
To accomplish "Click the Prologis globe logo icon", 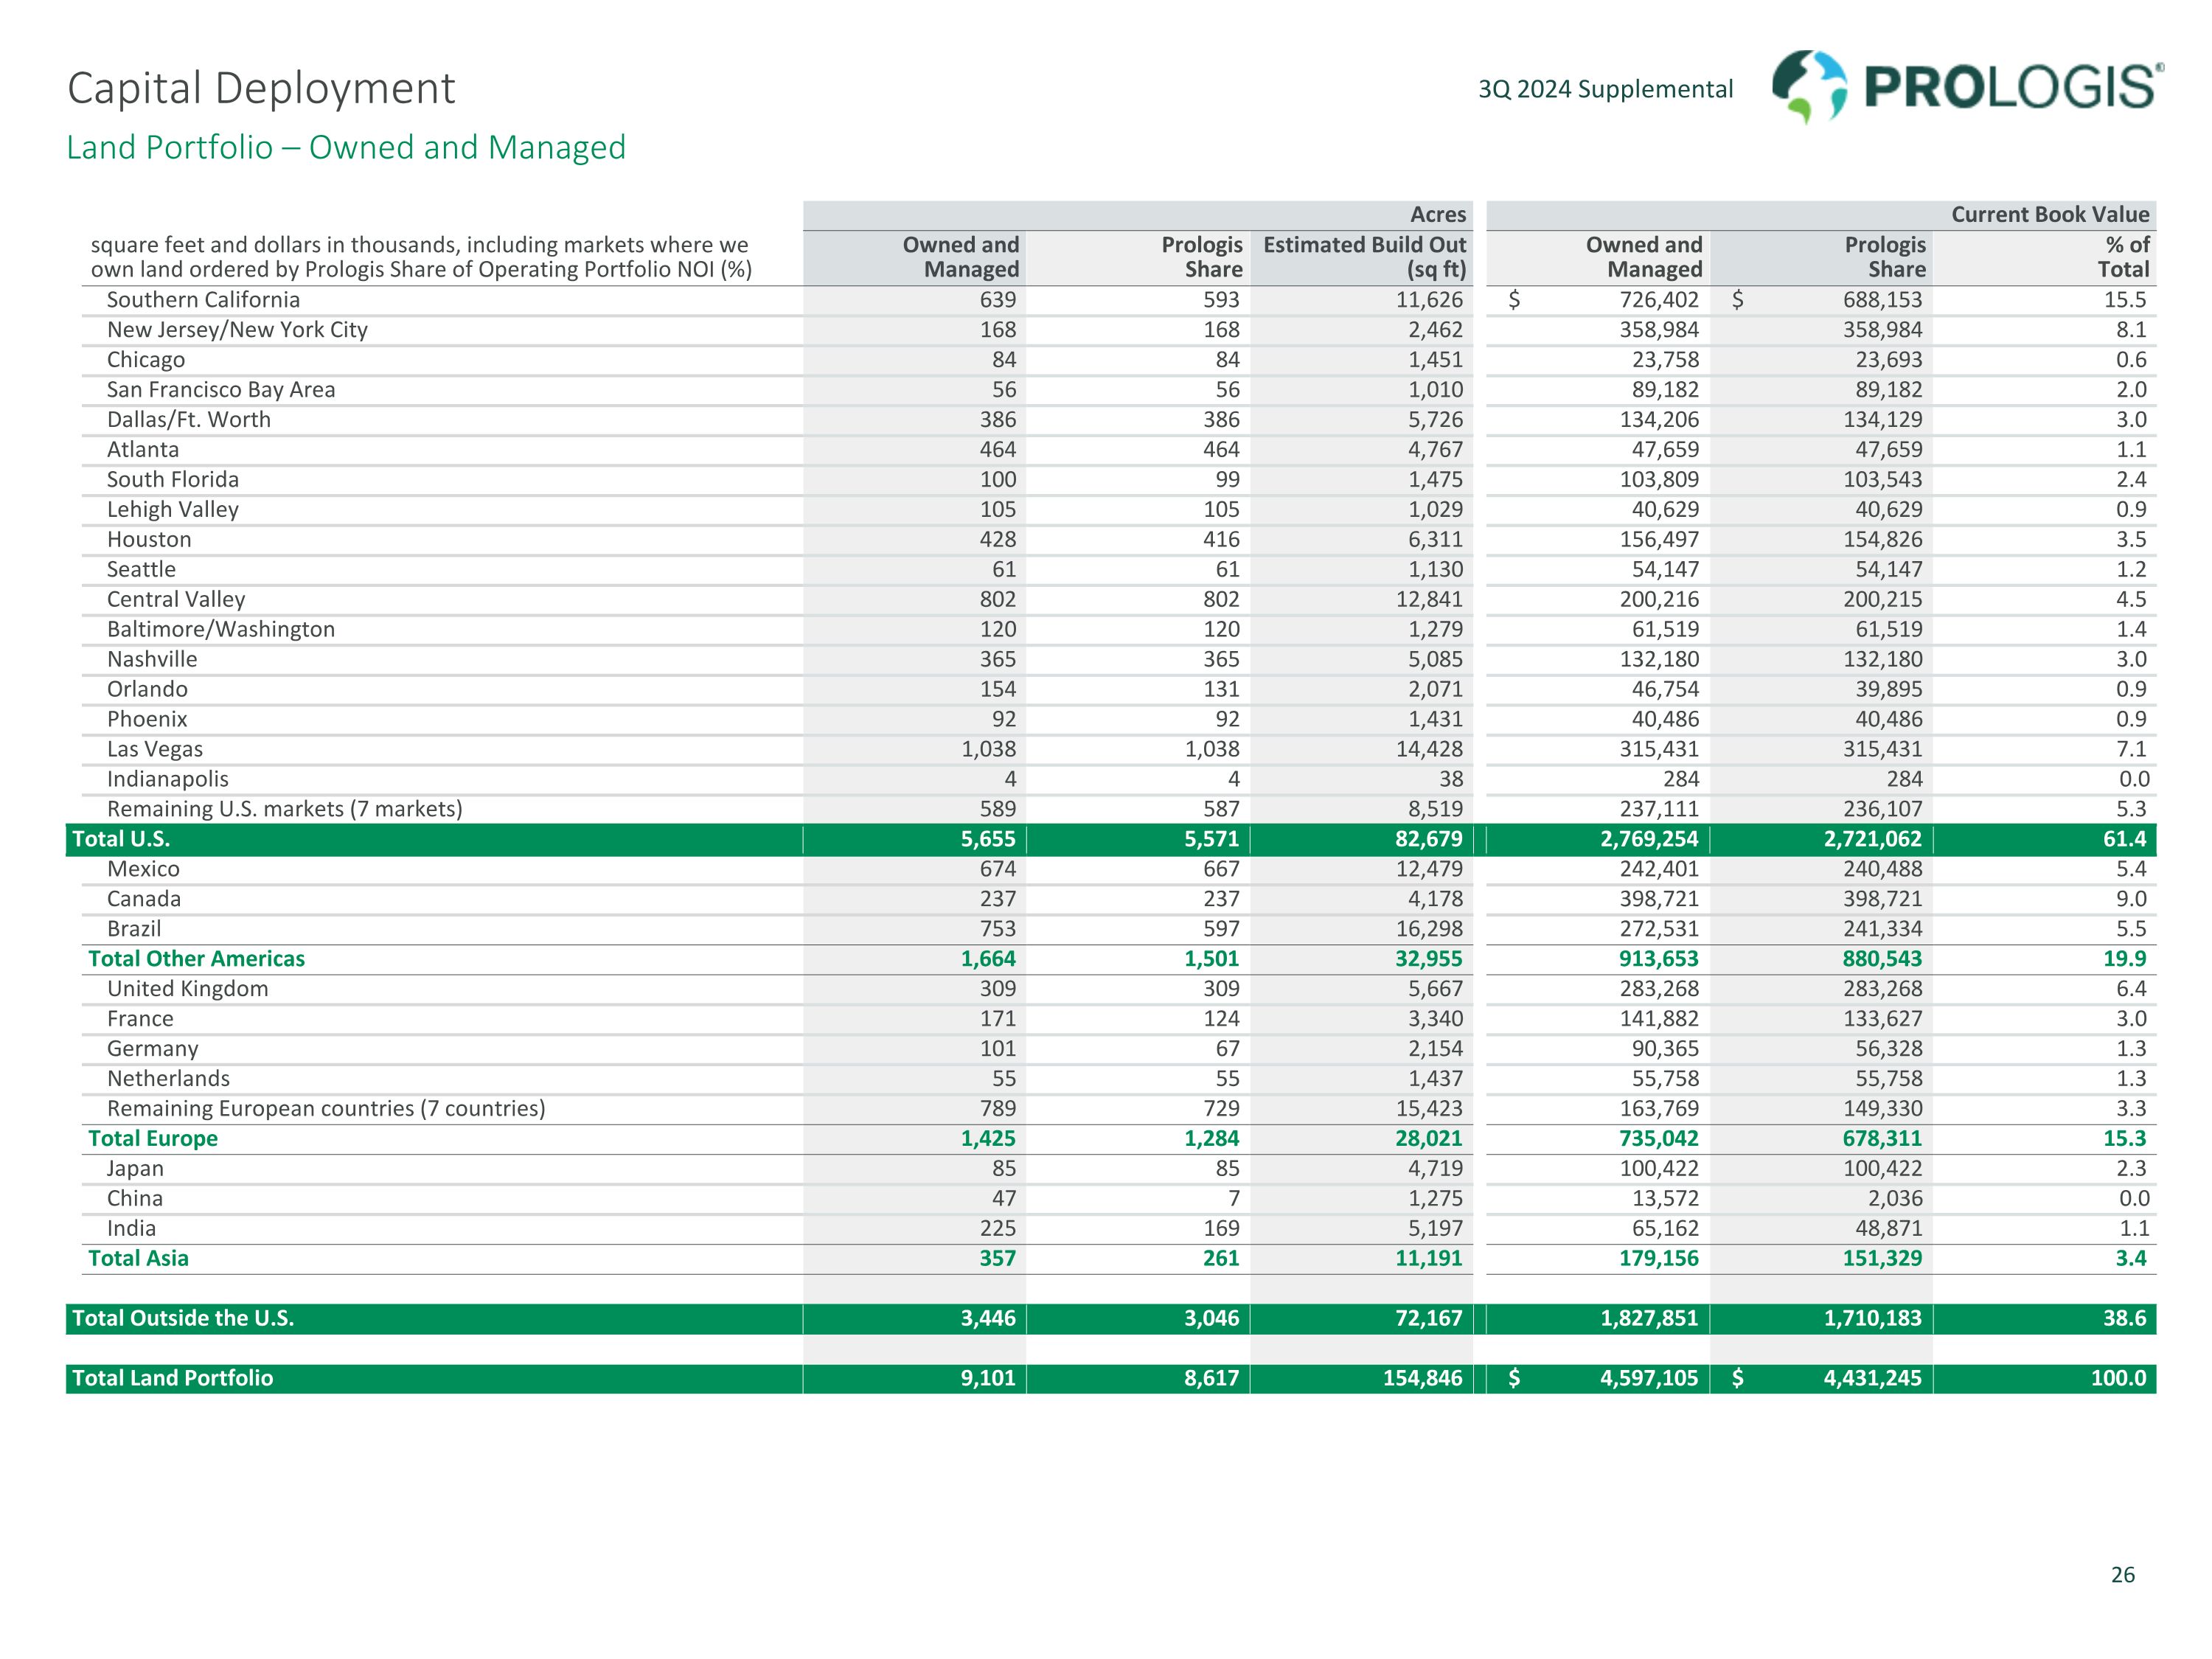I will [1809, 86].
